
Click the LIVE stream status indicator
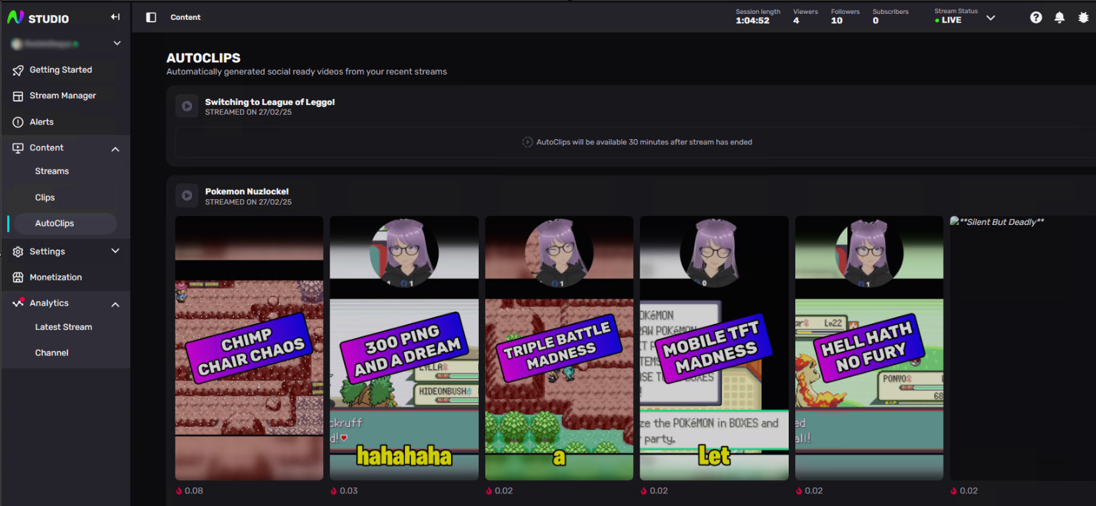pos(948,20)
